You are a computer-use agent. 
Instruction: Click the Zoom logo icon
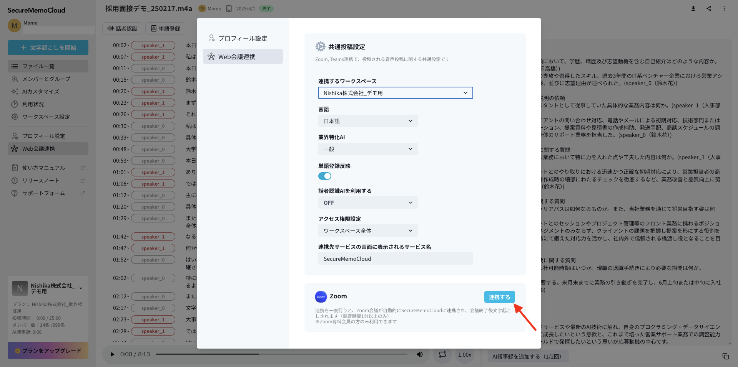321,296
